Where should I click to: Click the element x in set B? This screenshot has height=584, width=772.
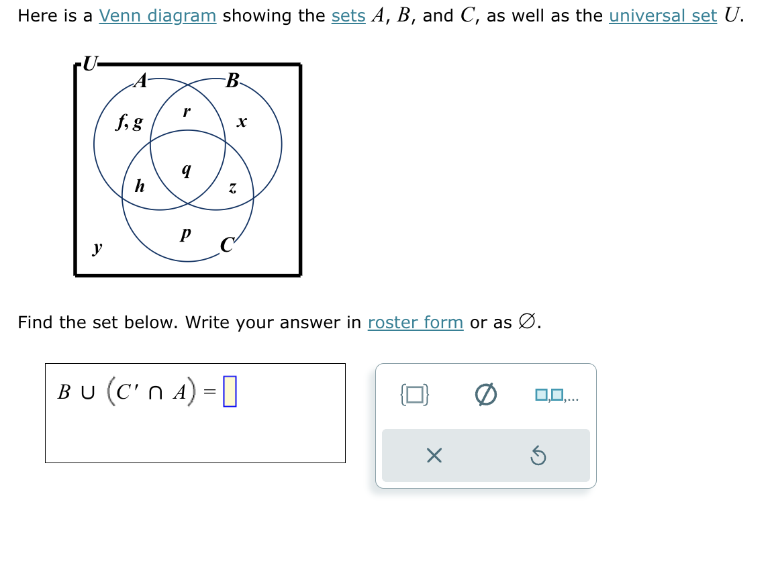point(240,122)
